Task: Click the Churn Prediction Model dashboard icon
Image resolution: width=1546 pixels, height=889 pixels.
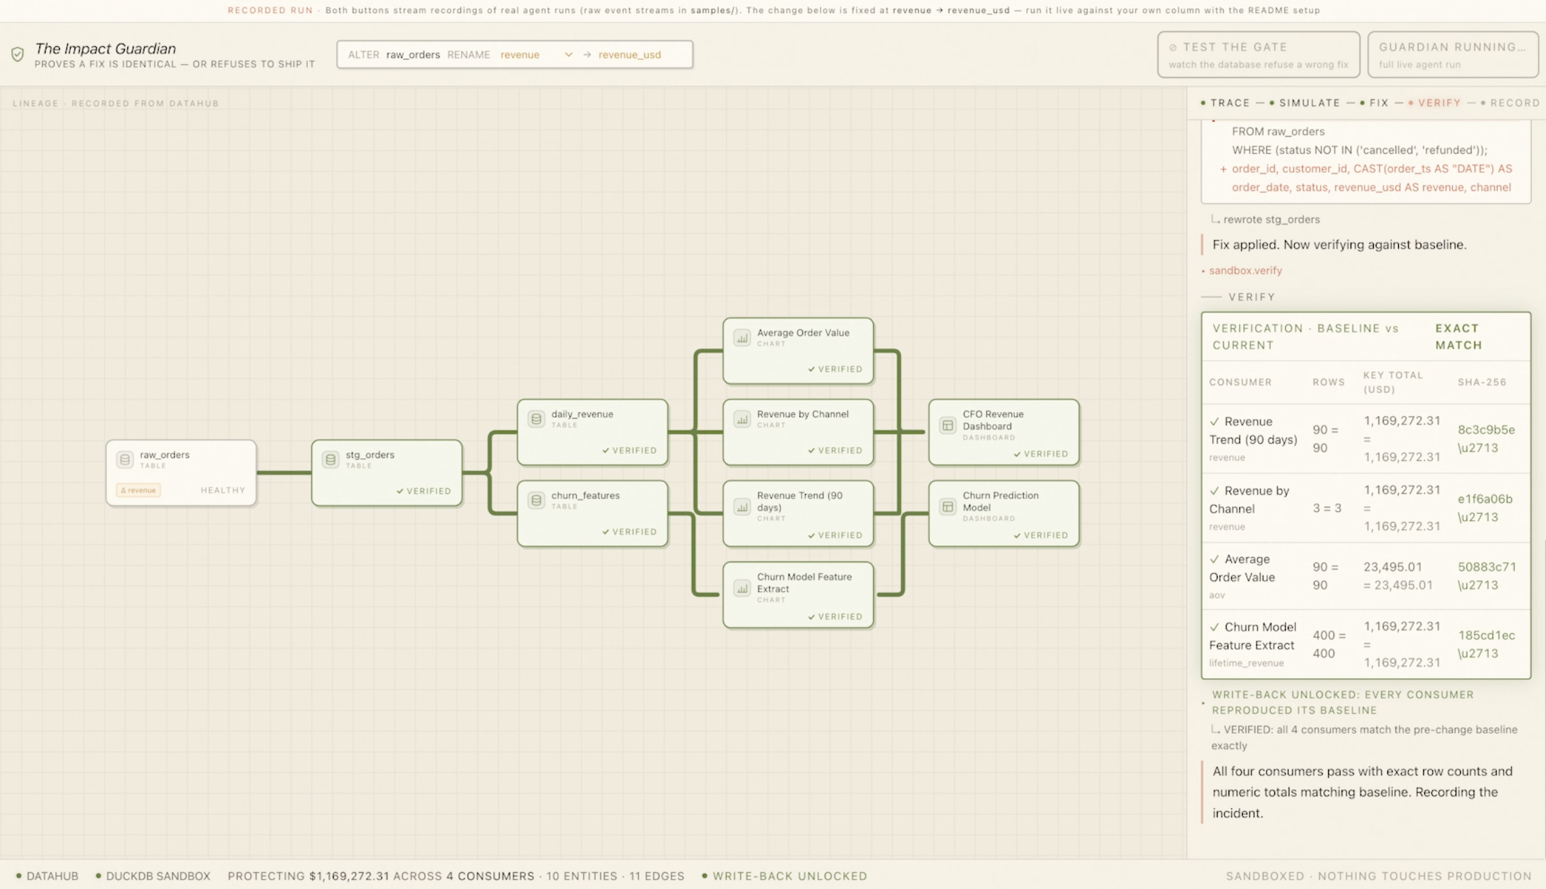Action: (947, 506)
